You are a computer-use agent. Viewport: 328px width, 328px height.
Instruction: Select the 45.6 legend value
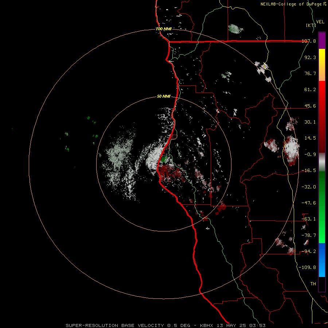click(310, 106)
